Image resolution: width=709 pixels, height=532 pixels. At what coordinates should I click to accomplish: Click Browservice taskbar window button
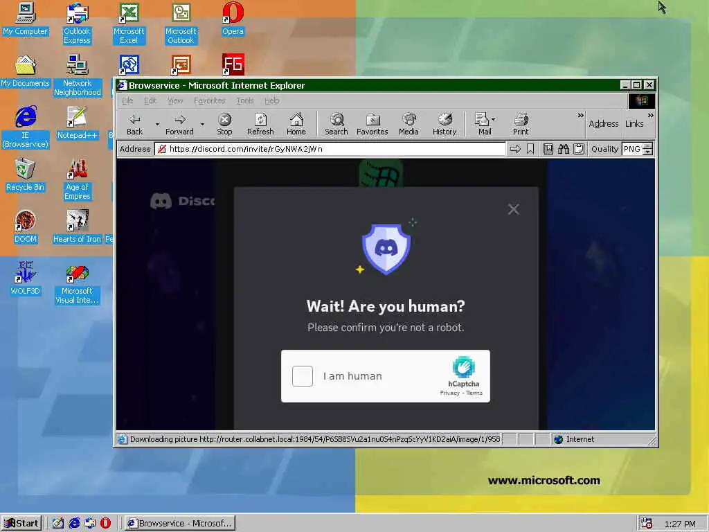pyautogui.click(x=179, y=523)
